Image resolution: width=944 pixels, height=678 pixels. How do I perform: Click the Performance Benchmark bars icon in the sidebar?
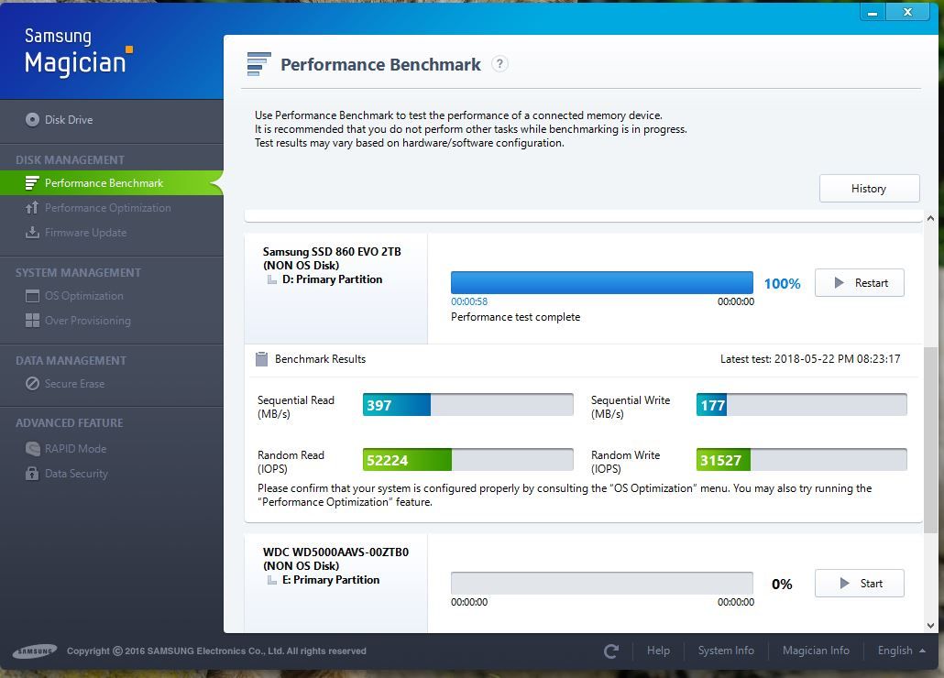click(32, 183)
